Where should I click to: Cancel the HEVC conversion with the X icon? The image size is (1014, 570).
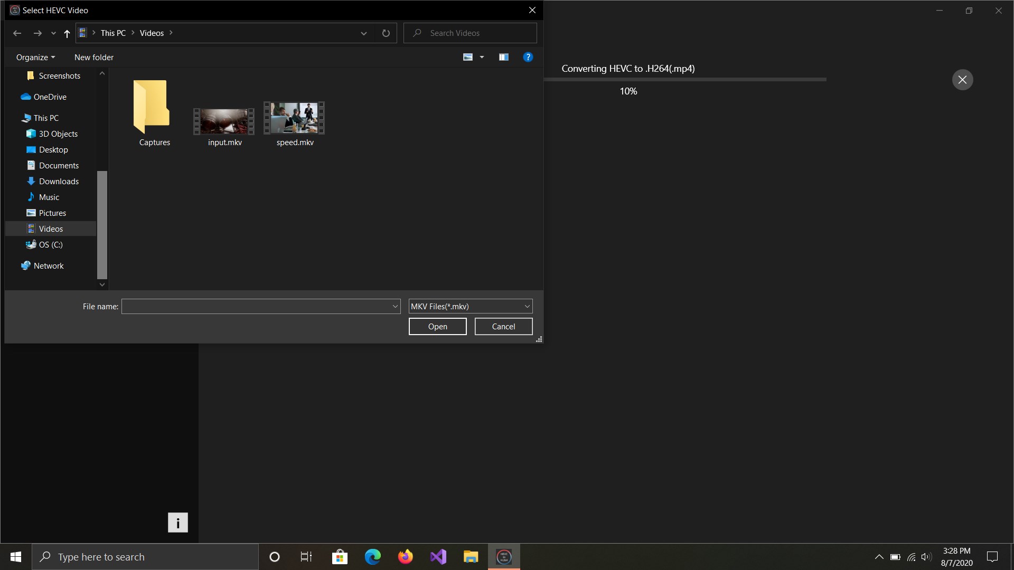point(962,79)
